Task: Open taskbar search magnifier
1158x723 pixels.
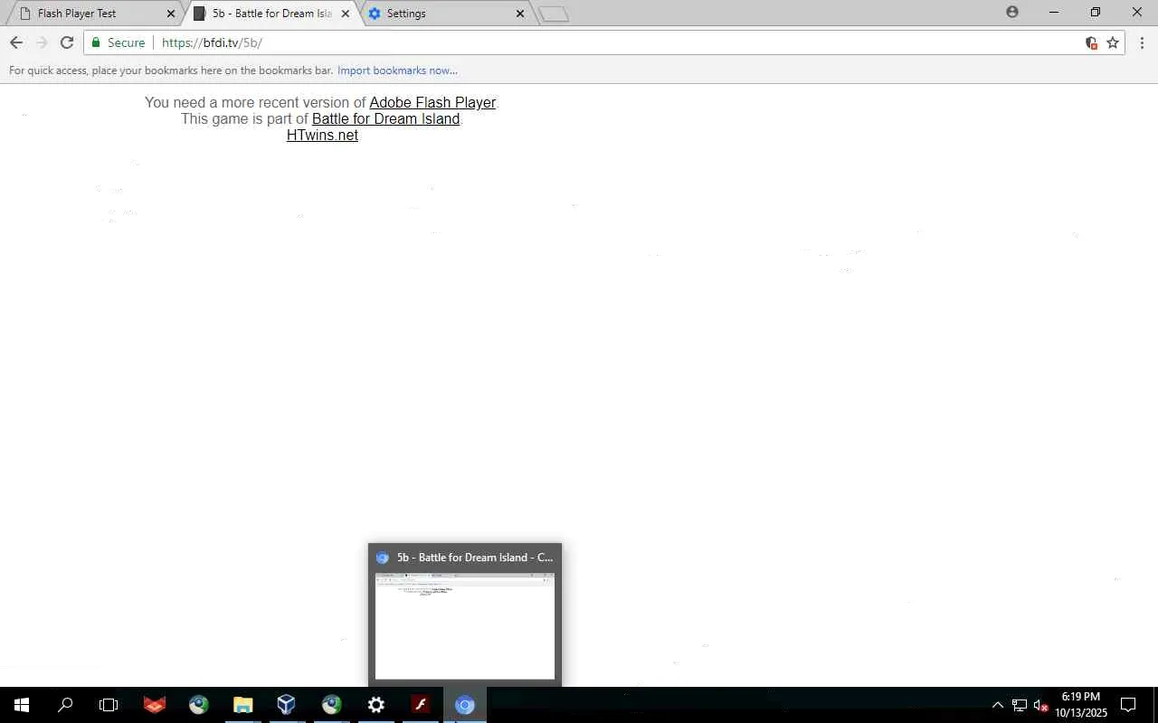Action: click(65, 705)
